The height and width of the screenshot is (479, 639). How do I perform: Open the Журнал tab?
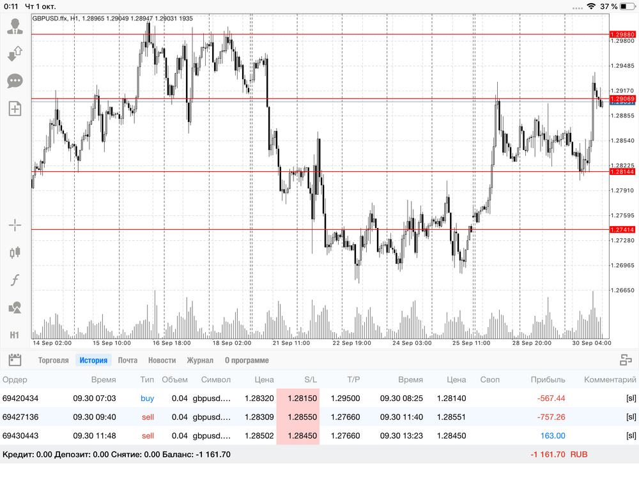click(x=199, y=360)
